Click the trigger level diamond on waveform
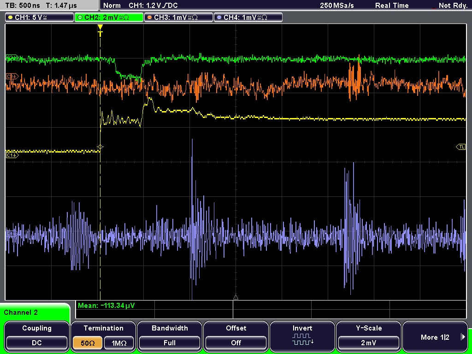Screen dimensions: 472x354 (100, 147)
